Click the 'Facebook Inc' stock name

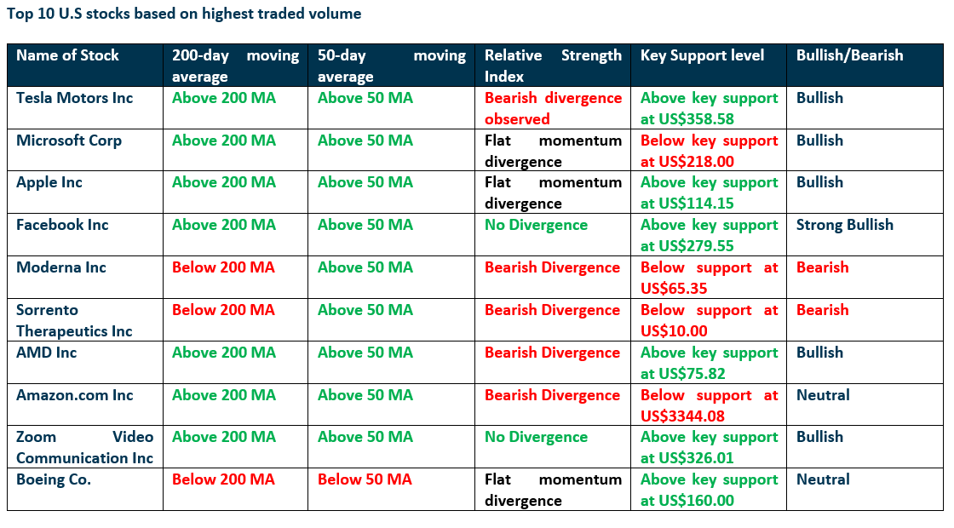[62, 225]
